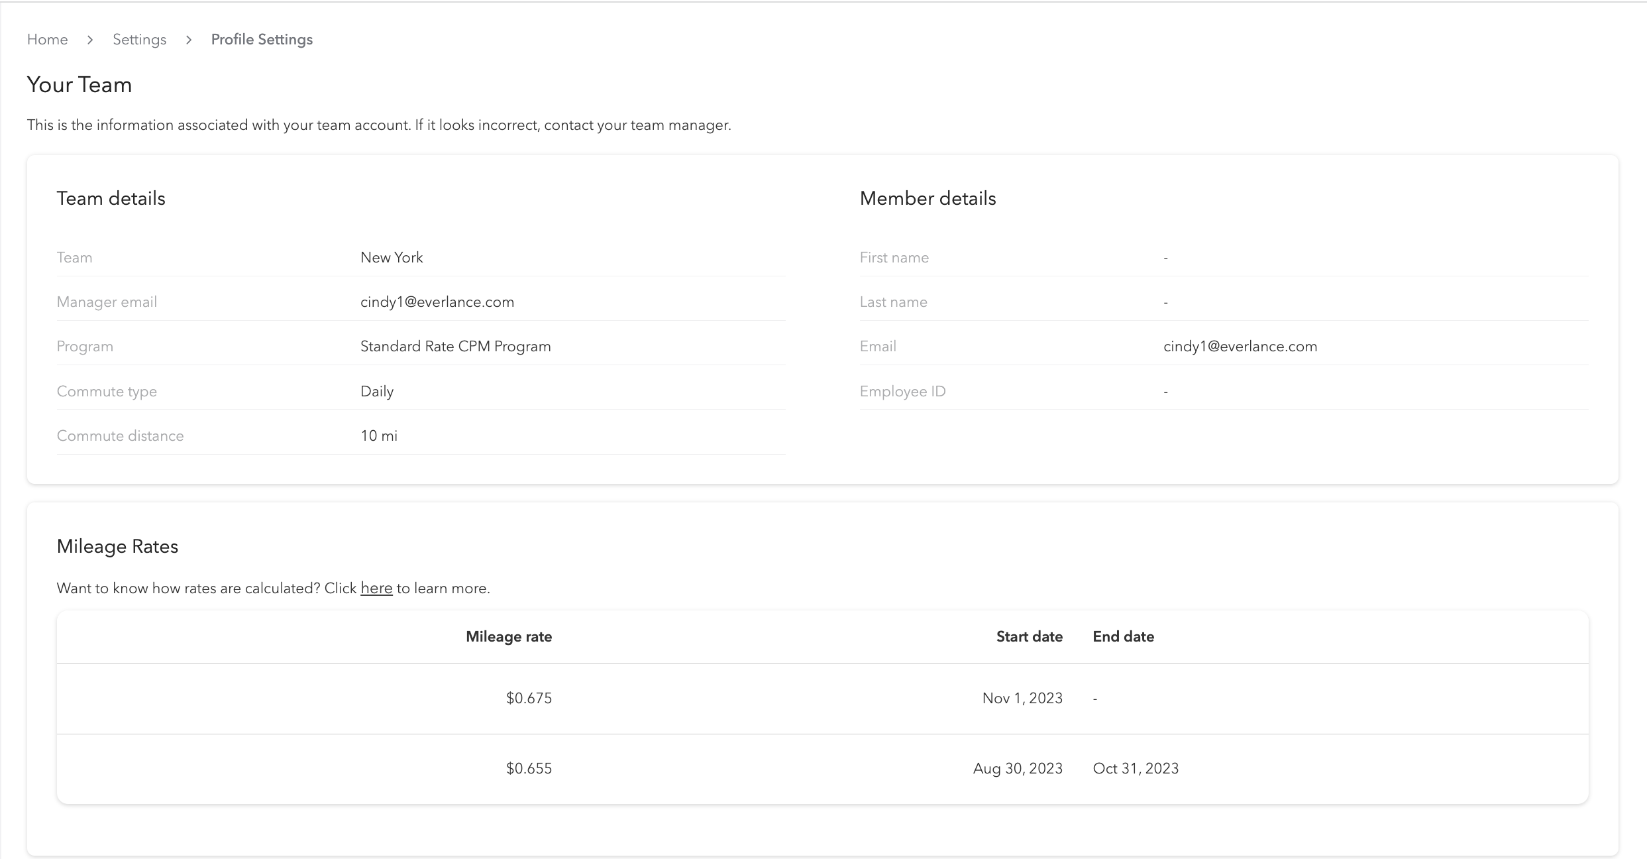
Task: Click End date column header
Action: coord(1123,637)
